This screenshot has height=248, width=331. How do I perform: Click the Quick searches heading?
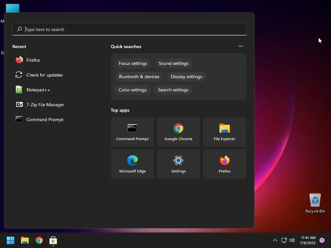[x=126, y=46]
